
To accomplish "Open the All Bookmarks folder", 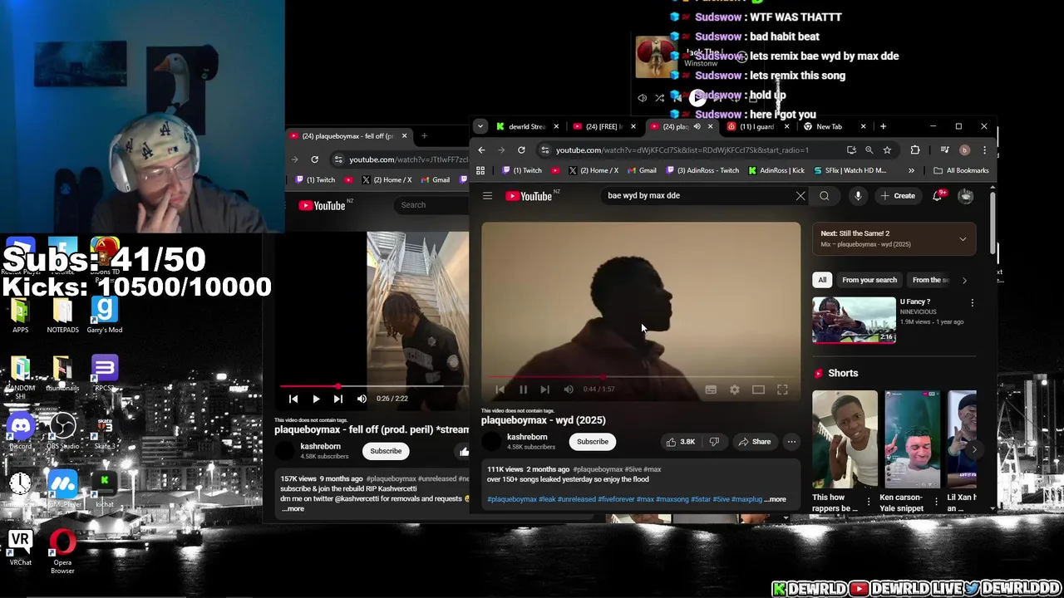I will tap(961, 170).
